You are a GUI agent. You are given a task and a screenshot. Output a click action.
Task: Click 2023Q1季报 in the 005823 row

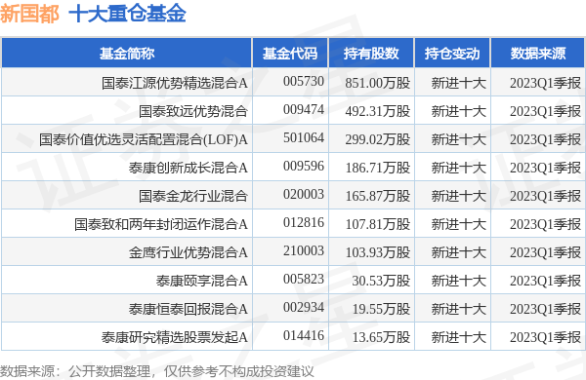point(545,281)
